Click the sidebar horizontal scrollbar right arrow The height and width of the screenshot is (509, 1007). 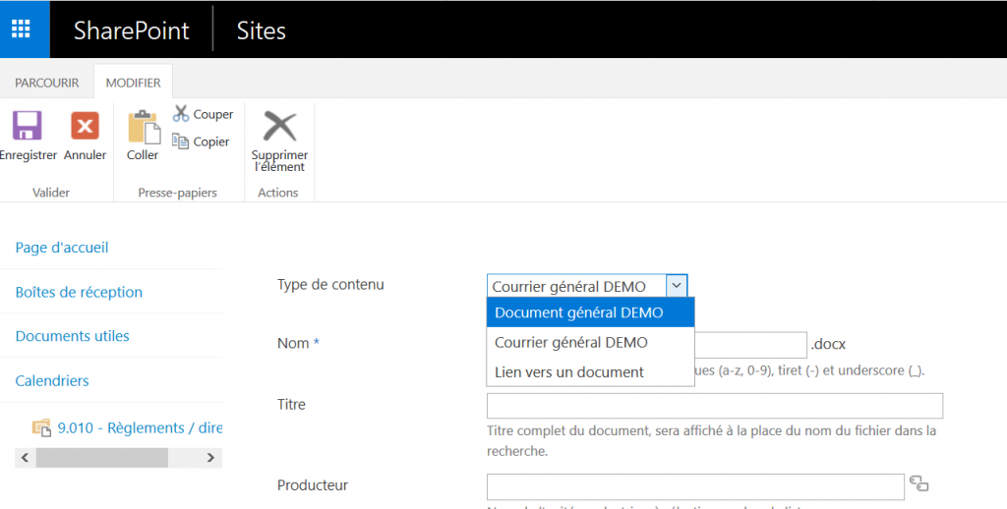[209, 457]
